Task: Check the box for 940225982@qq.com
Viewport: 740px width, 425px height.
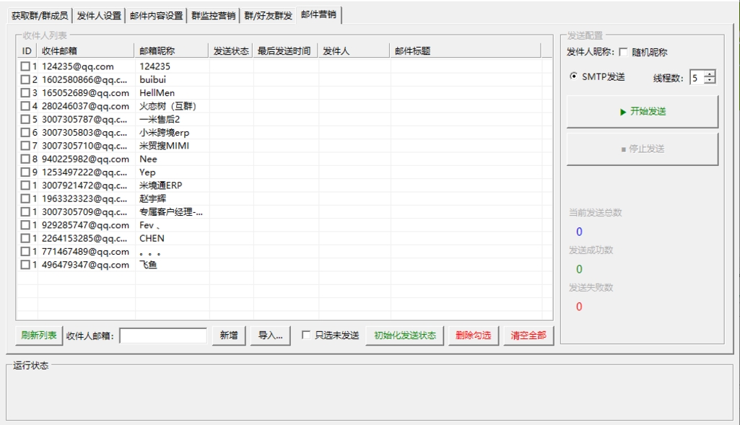Action: point(25,159)
